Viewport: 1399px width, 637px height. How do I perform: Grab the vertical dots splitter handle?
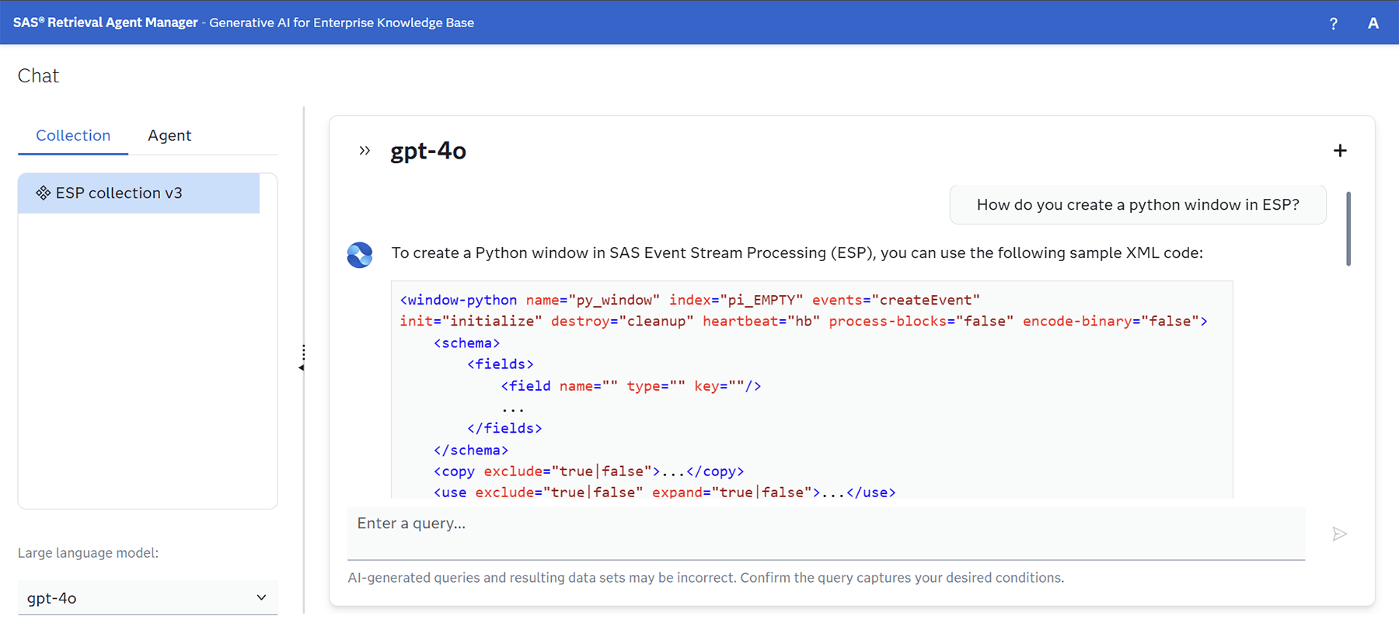[x=303, y=353]
